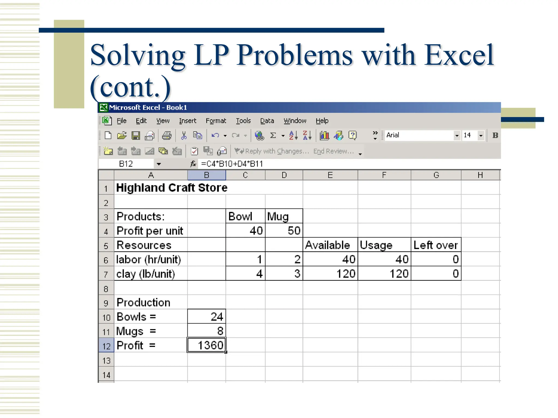
Task: Click the Excel workbook icon beside File menu
Action: pos(107,120)
